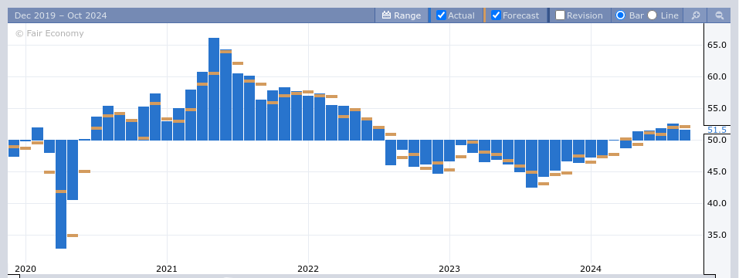The image size is (739, 278).
Task: Zoom in on the chart with the magnifier-plus icon
Action: pos(696,15)
